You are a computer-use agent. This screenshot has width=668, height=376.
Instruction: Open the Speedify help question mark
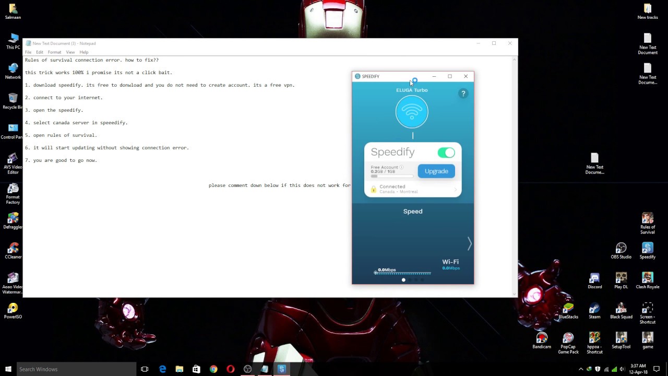463,93
